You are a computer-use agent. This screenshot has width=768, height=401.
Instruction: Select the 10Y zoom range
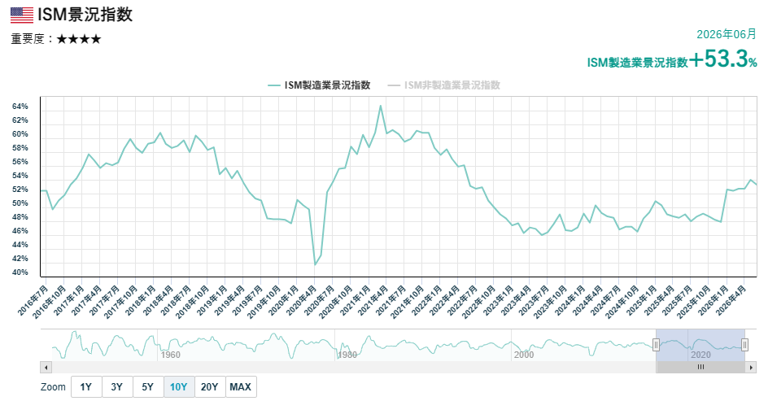point(179,387)
